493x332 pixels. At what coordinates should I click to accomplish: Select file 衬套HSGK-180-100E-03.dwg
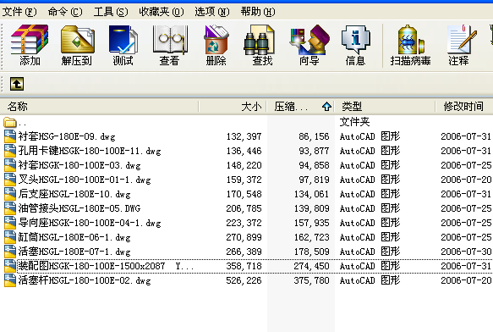pyautogui.click(x=79, y=165)
